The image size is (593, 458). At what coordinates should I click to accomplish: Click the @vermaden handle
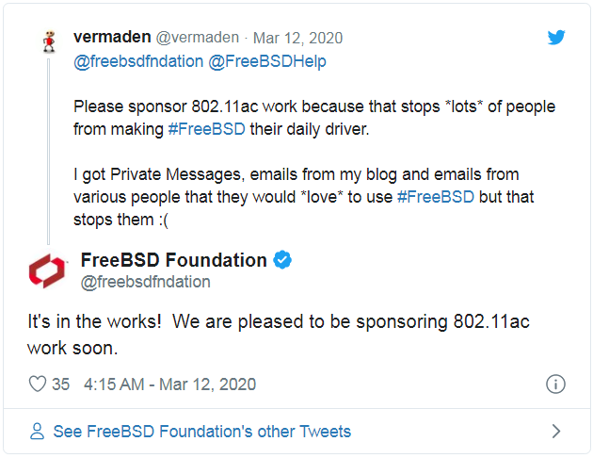tap(198, 38)
